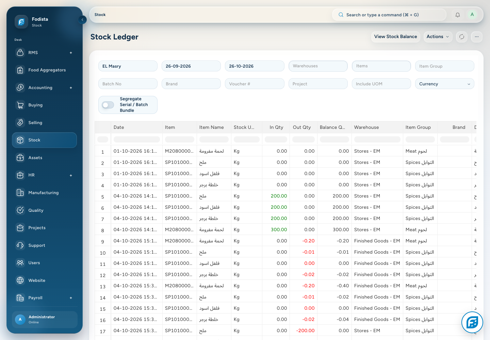Screen dimensions: 490x340
Task: Expand RMS submenu with plus sign
Action: click(71, 53)
